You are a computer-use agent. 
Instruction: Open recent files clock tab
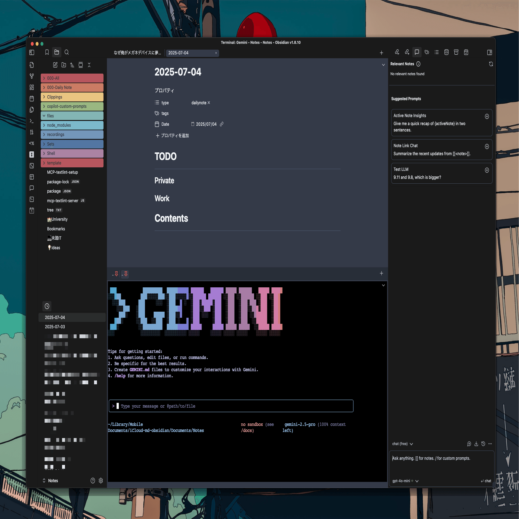coord(47,306)
